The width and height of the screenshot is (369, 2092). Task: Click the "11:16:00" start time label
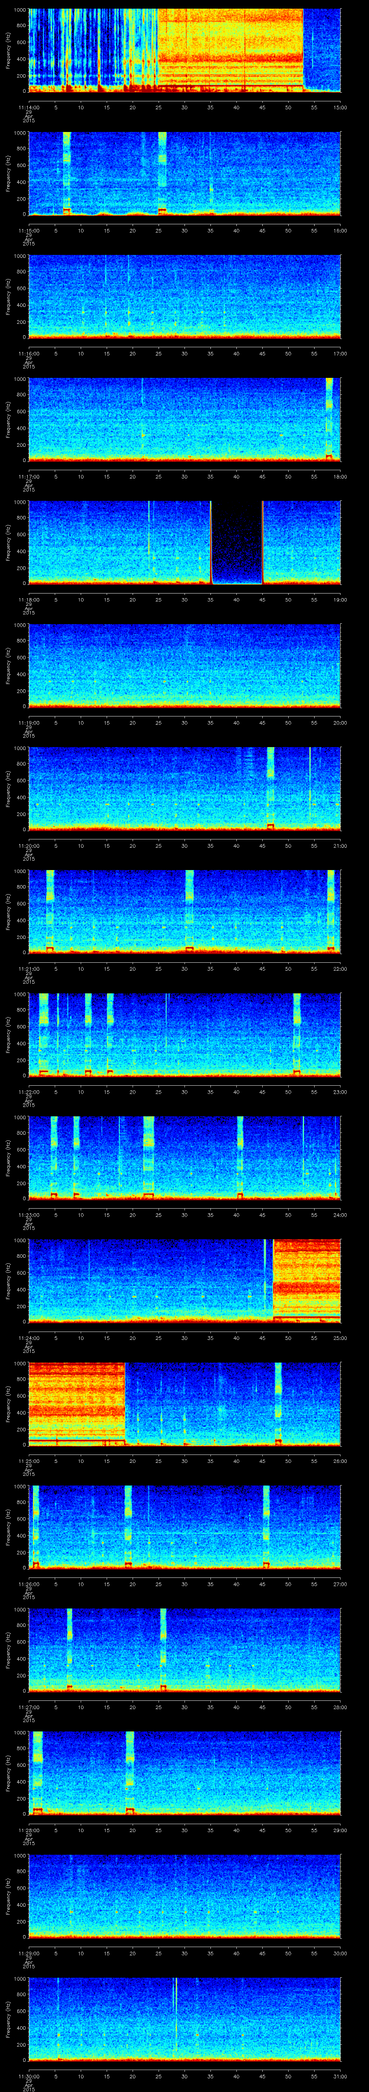(x=28, y=353)
